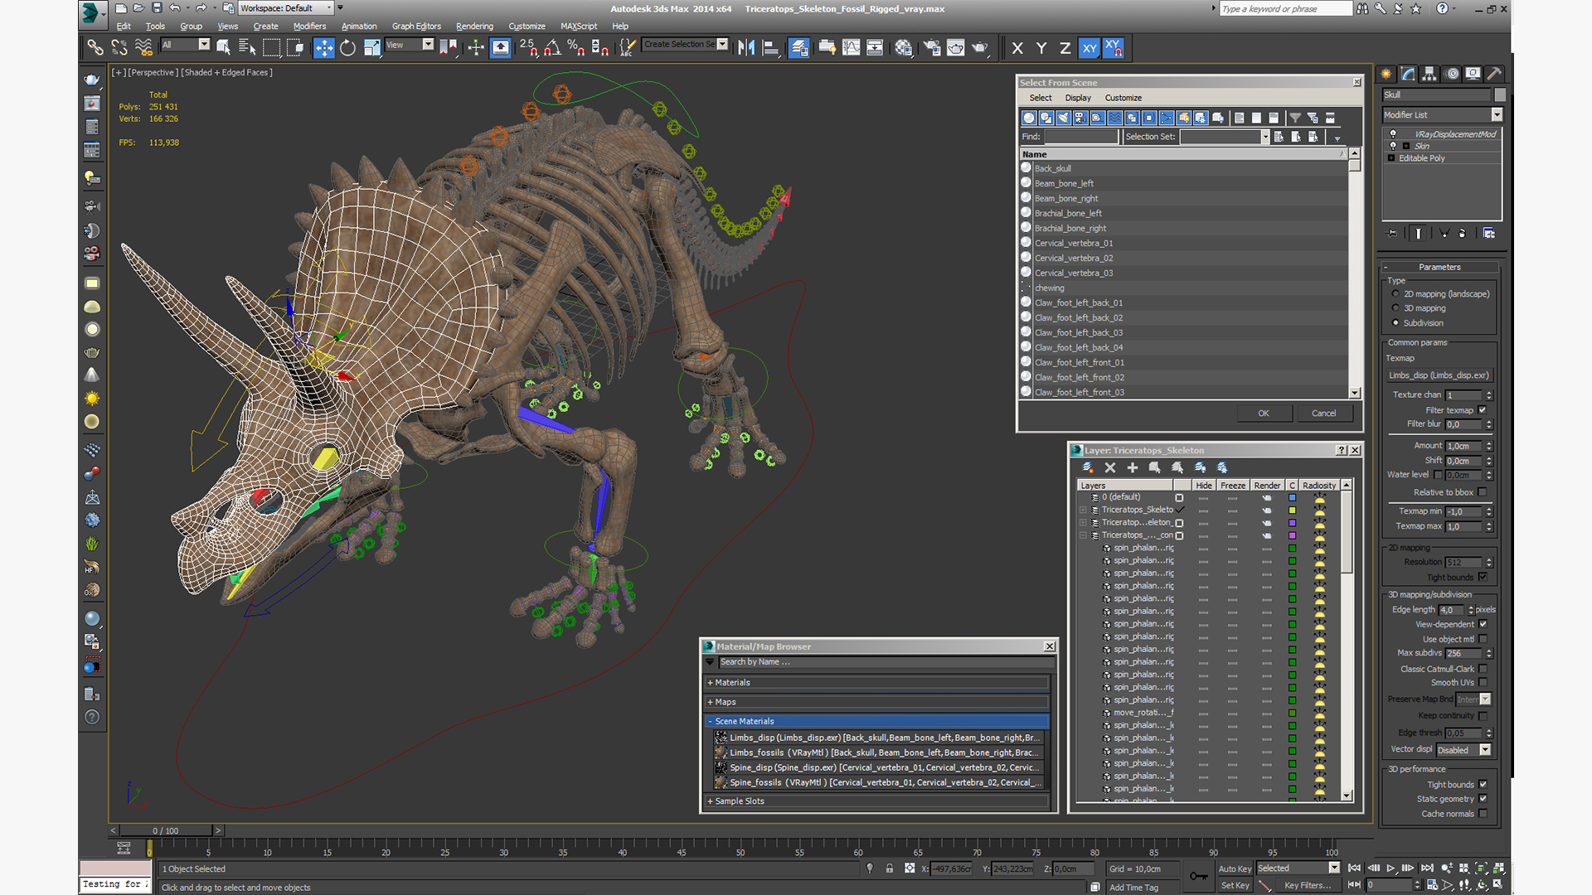
Task: Click the Find field in Select From Scene
Action: (1081, 137)
